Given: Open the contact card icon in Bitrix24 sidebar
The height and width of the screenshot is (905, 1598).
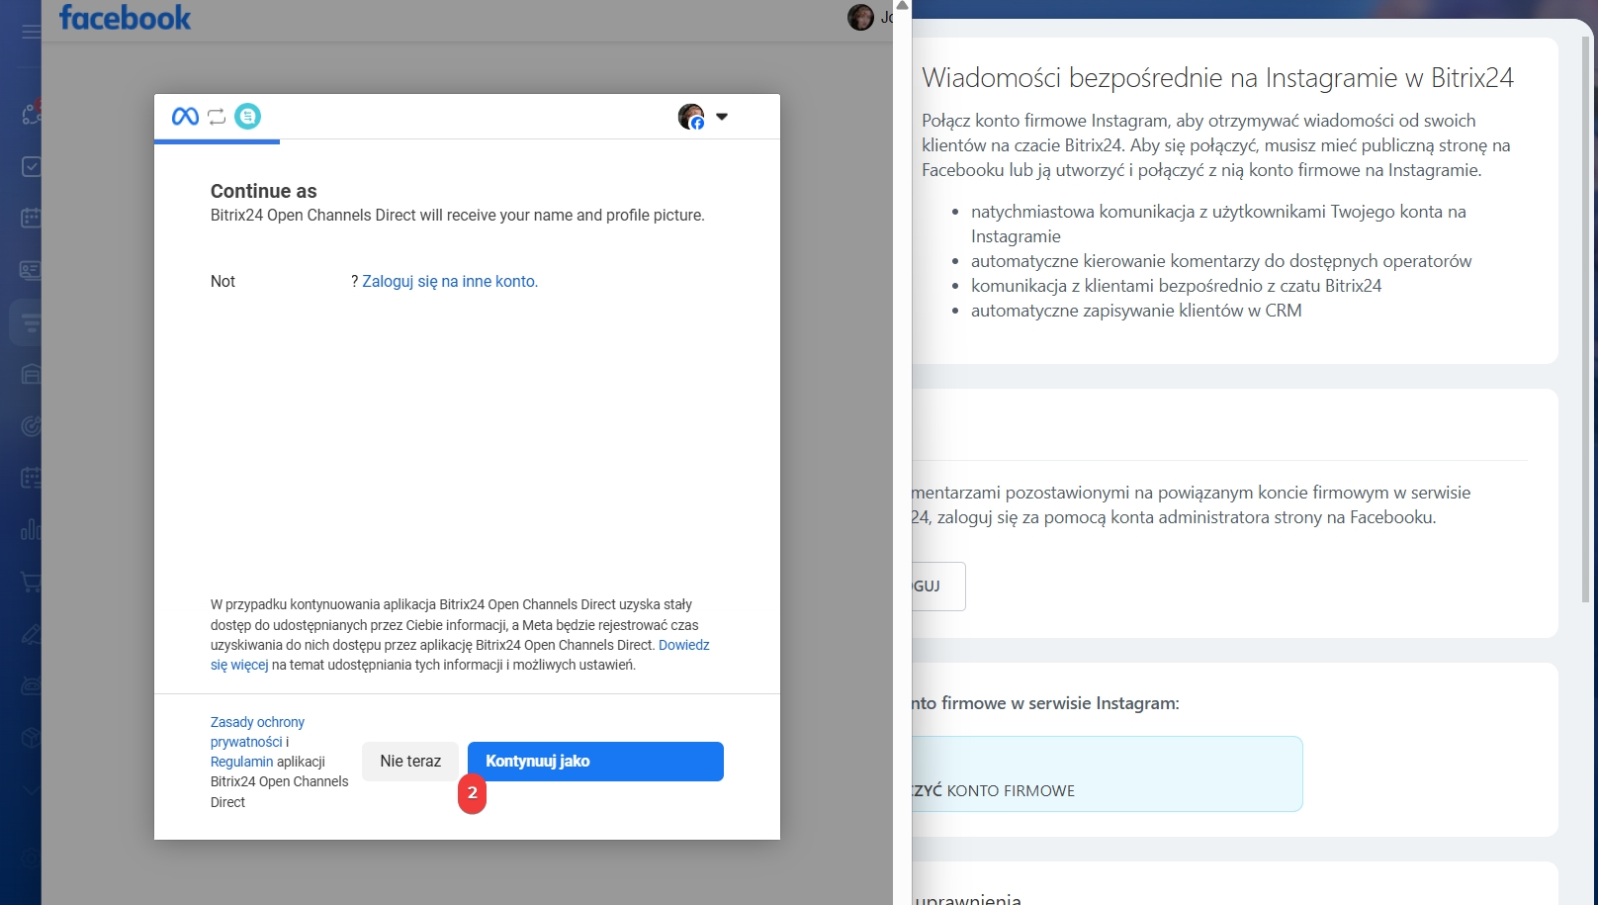Looking at the screenshot, I should point(32,270).
